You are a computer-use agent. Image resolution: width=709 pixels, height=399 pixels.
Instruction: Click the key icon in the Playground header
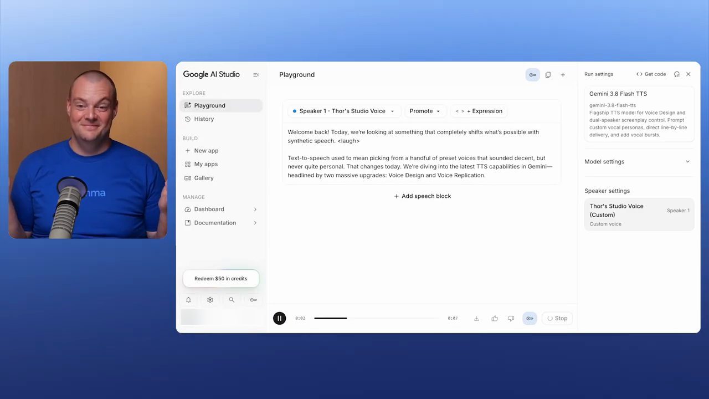coord(532,75)
